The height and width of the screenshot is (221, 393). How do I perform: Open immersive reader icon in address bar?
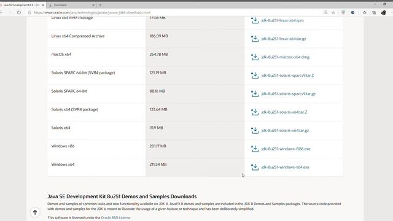pyautogui.click(x=325, y=12)
